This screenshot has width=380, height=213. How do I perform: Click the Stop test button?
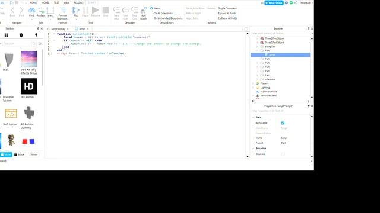106,10
